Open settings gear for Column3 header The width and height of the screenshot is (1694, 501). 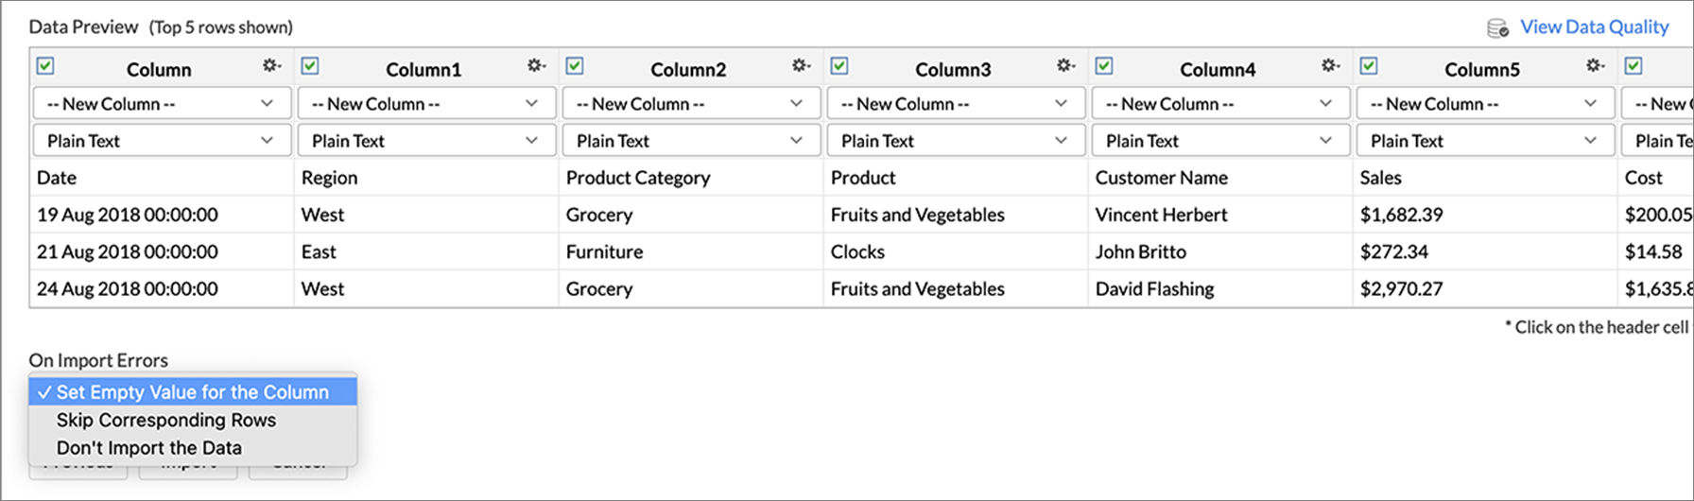point(1065,66)
